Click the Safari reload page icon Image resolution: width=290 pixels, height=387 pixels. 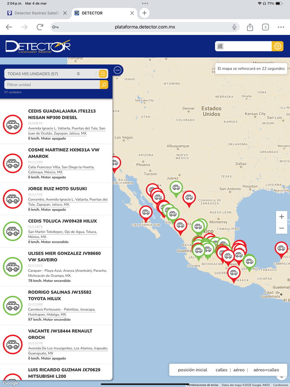tap(40, 27)
